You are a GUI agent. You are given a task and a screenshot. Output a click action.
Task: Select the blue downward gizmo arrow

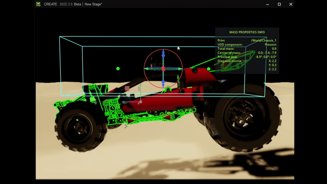[163, 83]
